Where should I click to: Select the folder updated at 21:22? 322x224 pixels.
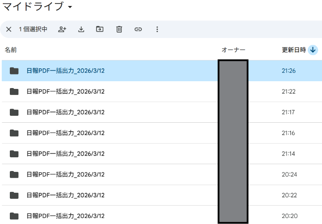pos(65,91)
